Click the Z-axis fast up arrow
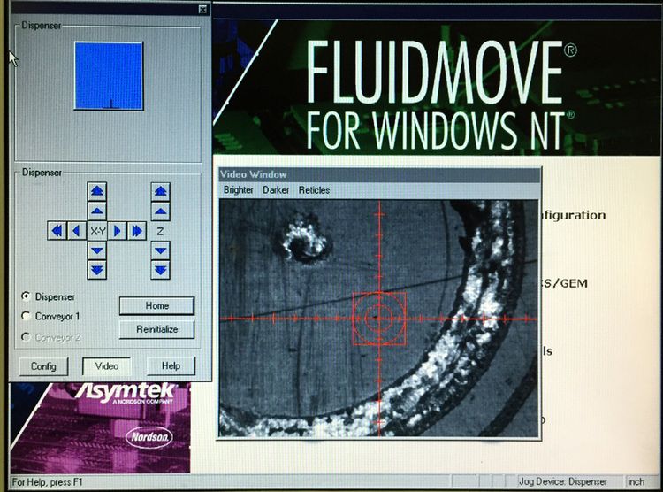663x492 pixels. [160, 190]
